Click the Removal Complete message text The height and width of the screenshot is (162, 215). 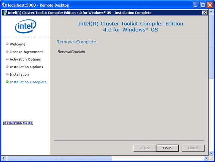click(71, 52)
